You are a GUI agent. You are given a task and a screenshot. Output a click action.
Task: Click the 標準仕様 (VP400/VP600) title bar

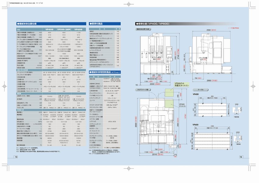point(154,23)
